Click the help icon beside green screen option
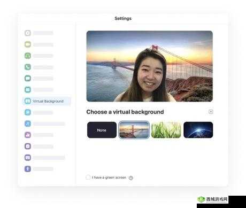Screen dimensions: 246x208 (131, 178)
